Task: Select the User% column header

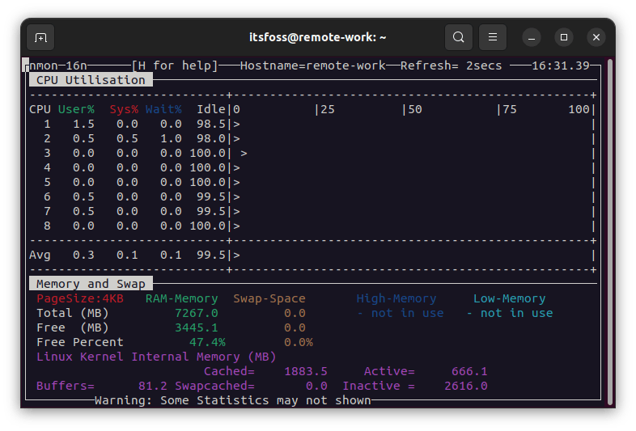Action: click(76, 109)
